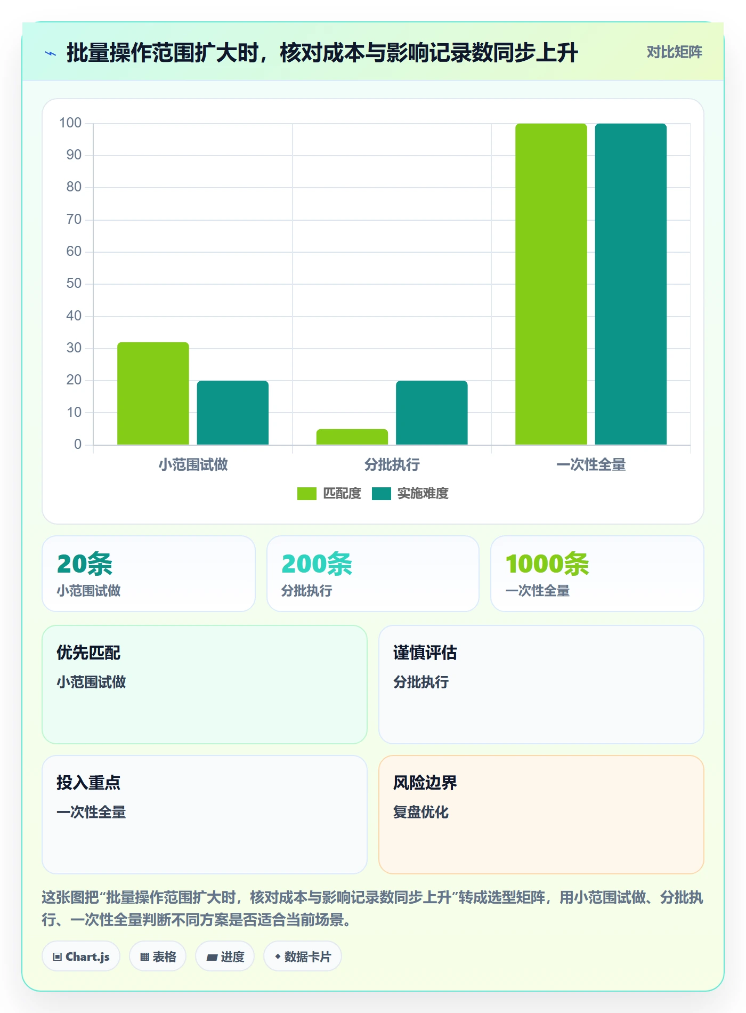
Task: Click the main title 批量操作范围扩大时
Action: point(322,53)
